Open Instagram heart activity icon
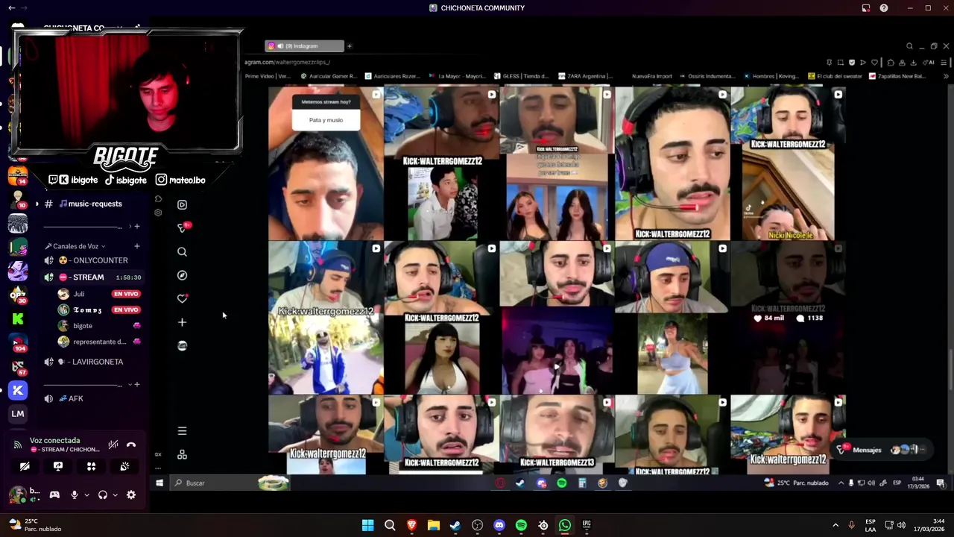Viewport: 954px width, 537px height. [182, 298]
